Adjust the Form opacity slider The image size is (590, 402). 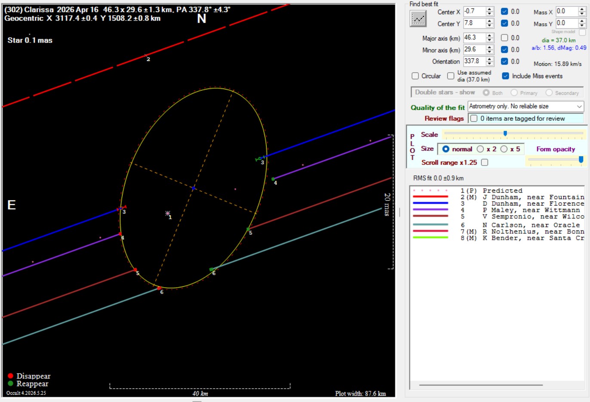point(581,160)
